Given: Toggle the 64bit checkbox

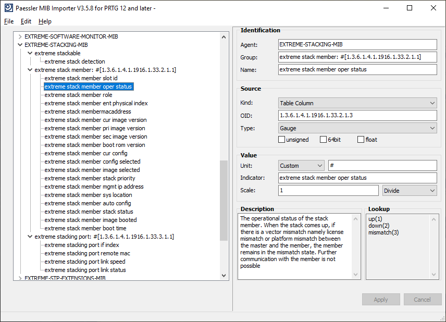Looking at the screenshot, I should click(323, 140).
